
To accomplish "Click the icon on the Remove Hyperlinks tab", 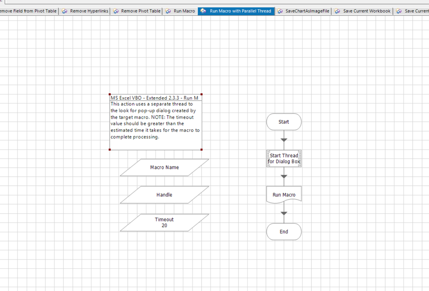I will 65,11.
